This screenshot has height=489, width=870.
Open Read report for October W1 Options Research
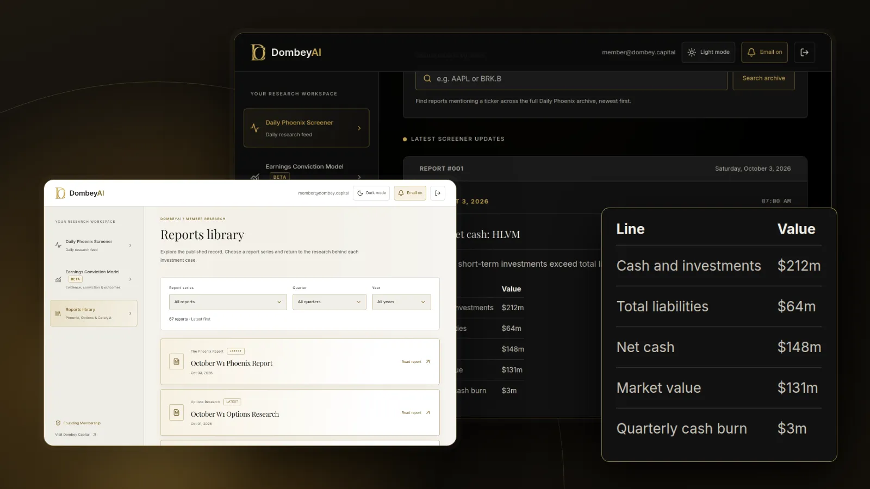[x=416, y=412]
